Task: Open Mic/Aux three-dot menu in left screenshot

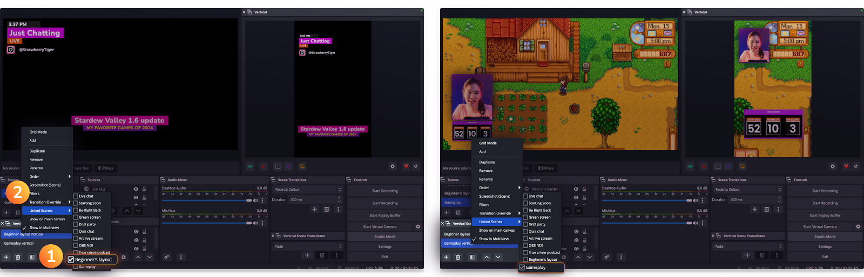Action: pyautogui.click(x=262, y=223)
